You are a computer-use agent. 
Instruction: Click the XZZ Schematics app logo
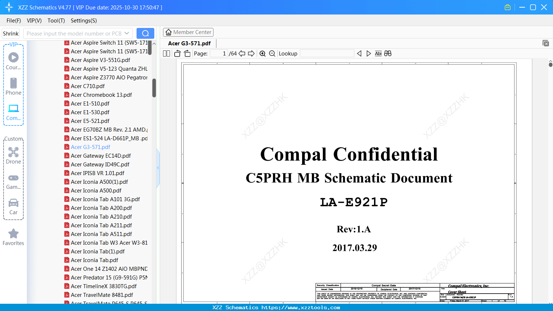tap(9, 7)
